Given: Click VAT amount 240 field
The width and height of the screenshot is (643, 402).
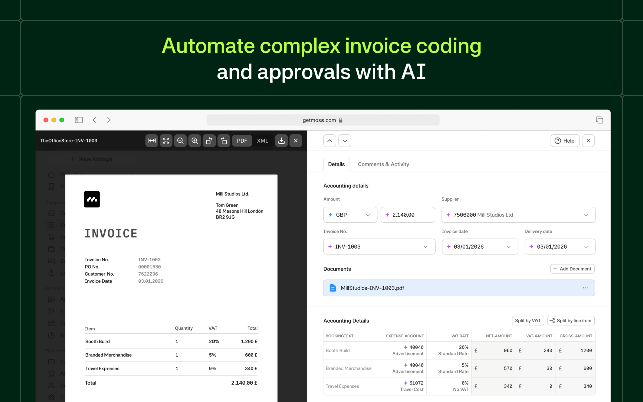Looking at the screenshot, I should click(535, 350).
